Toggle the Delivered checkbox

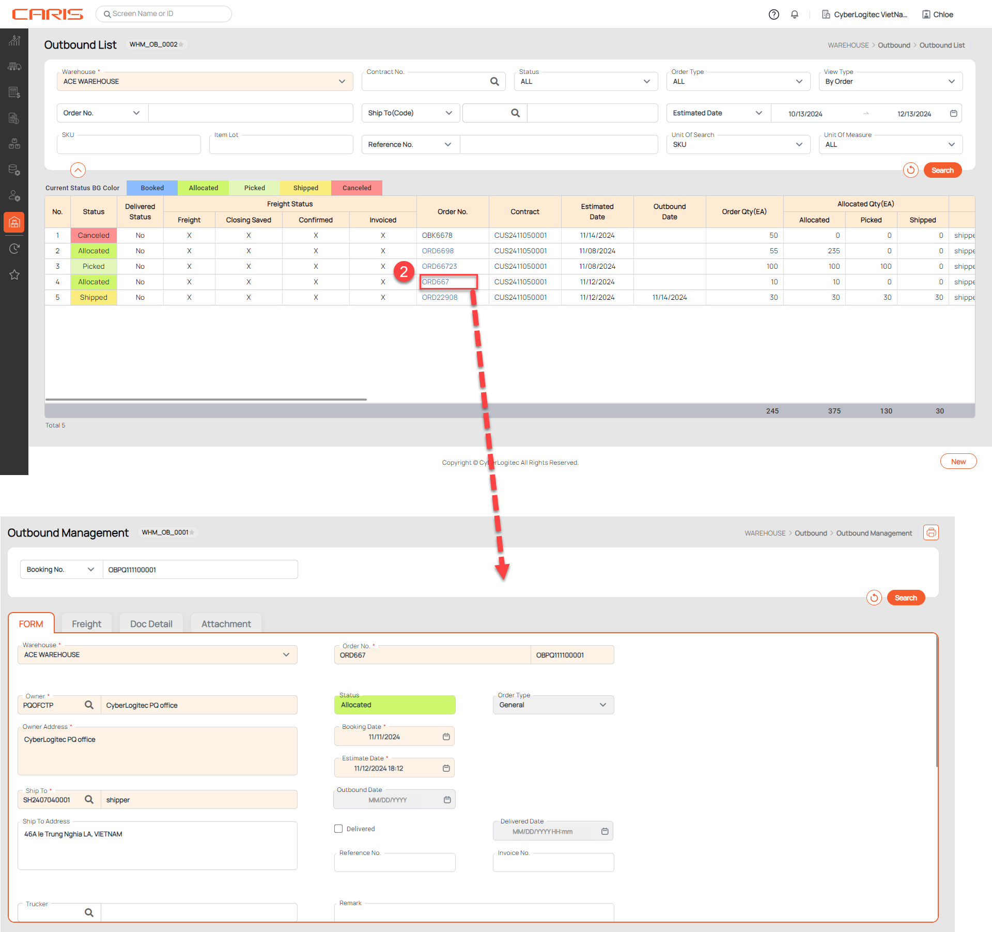(x=338, y=829)
